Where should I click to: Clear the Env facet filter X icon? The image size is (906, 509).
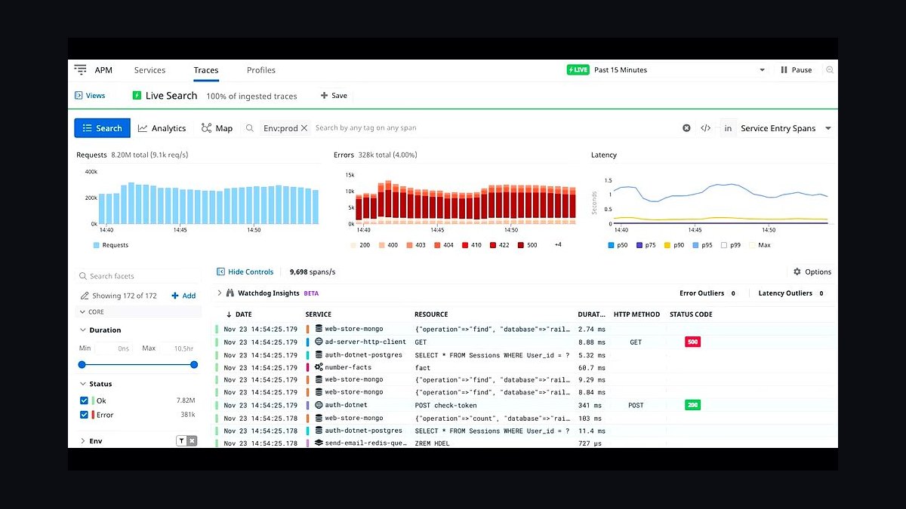coord(193,441)
